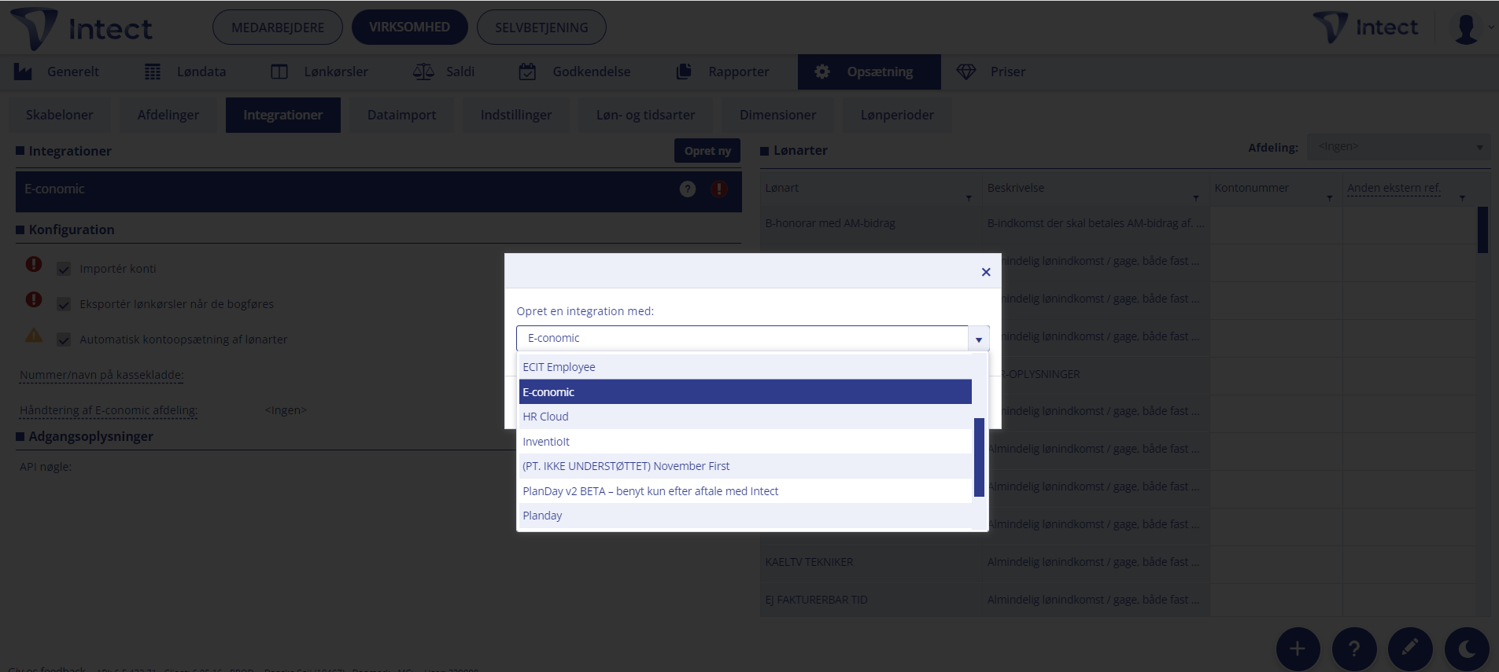Image resolution: width=1499 pixels, height=672 pixels.
Task: Click the pencil edit round button
Action: (x=1410, y=648)
